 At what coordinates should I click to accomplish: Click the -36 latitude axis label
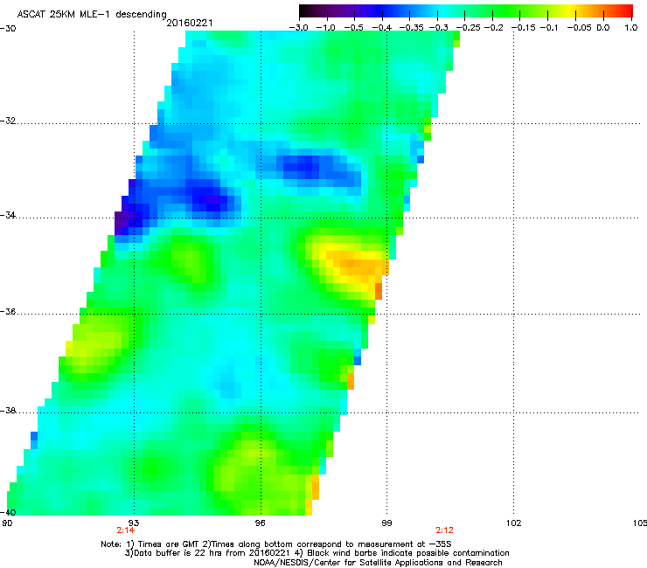pyautogui.click(x=8, y=311)
